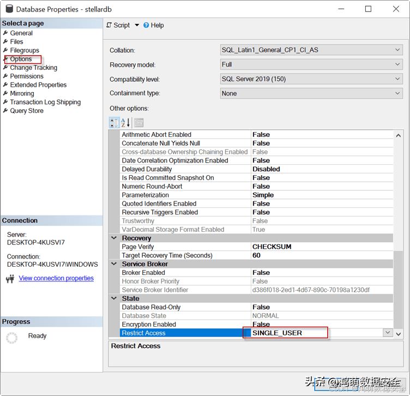410x396 pixels.
Task: Open the Compatibility level dropdown
Action: 311,79
